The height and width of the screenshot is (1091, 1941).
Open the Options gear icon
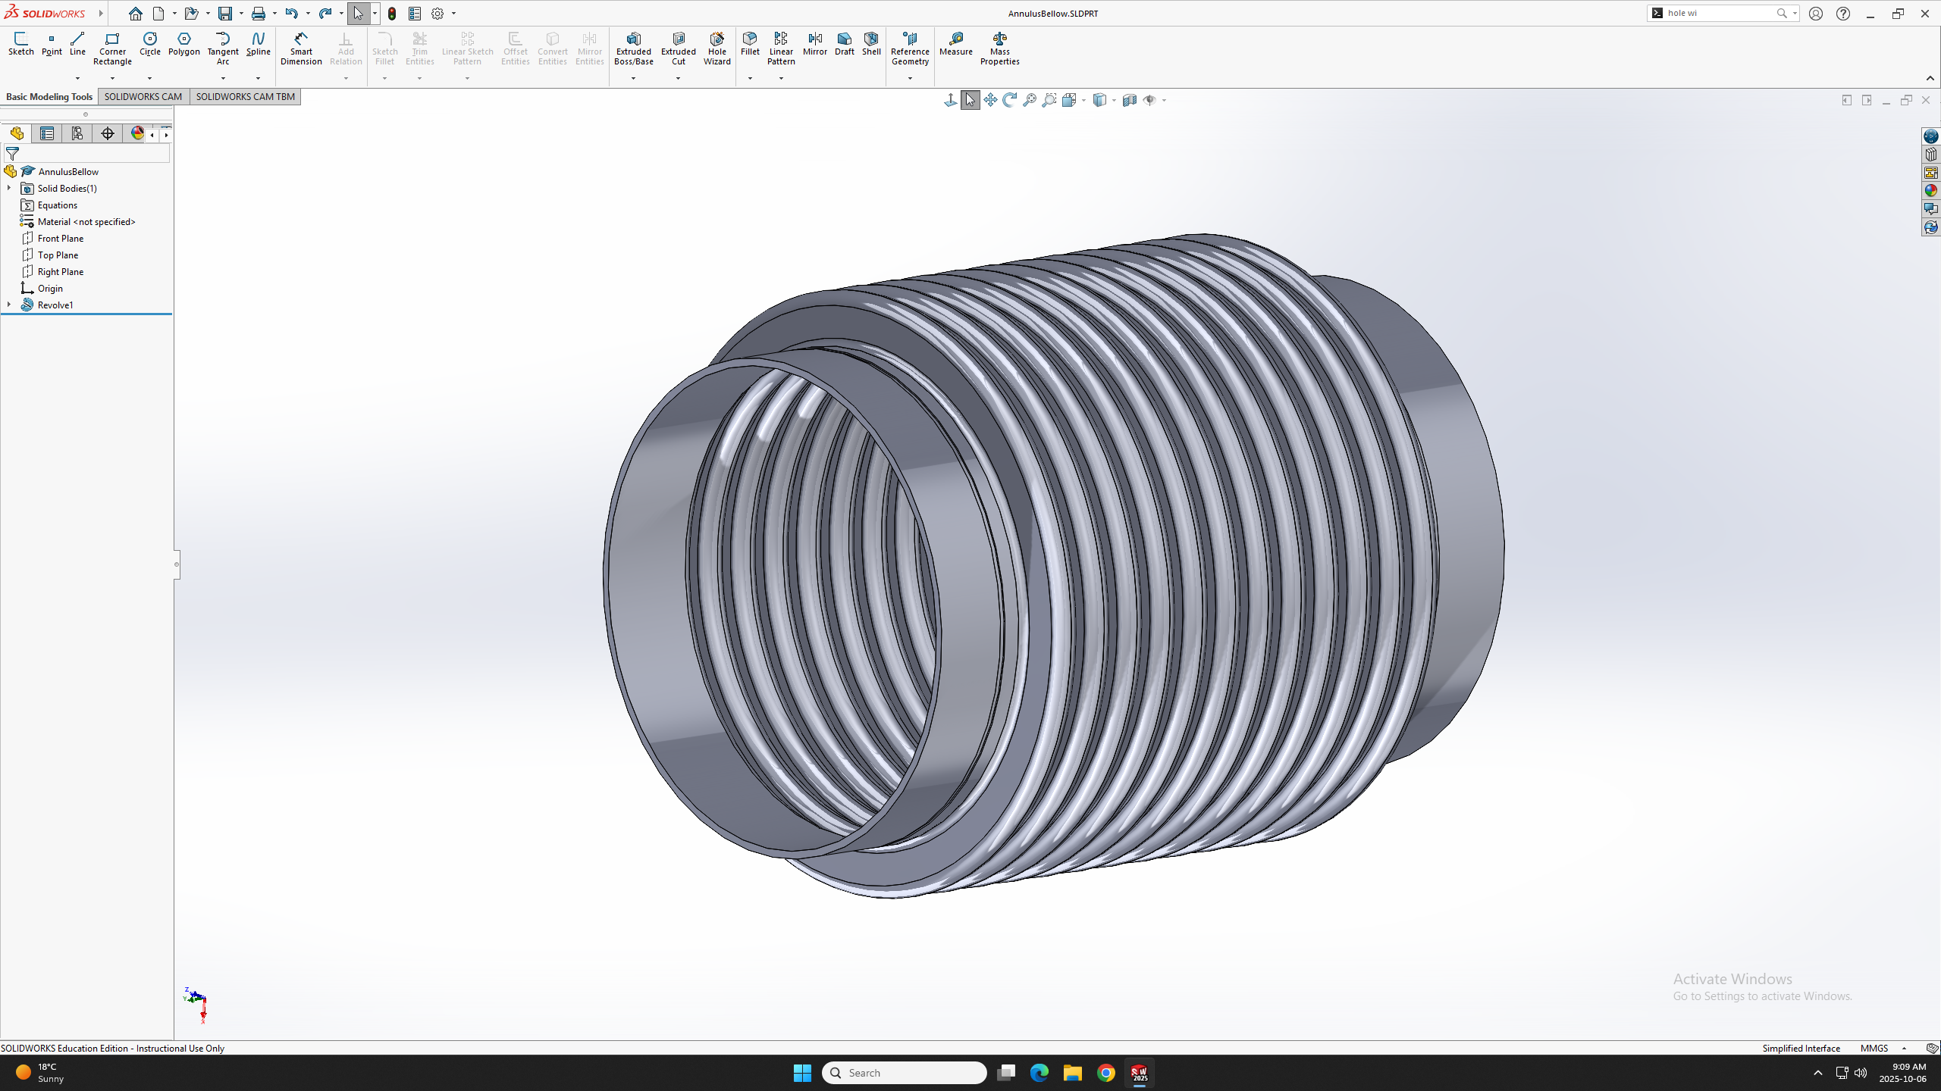click(437, 14)
